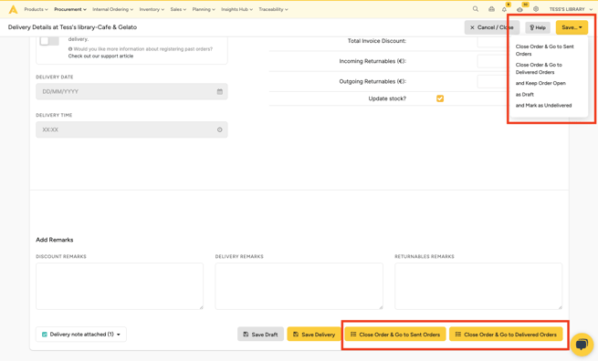Click clock icon in Delivery Time field
598x361 pixels.
(220, 129)
